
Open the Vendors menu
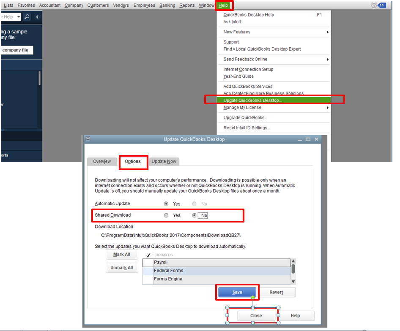pos(121,5)
